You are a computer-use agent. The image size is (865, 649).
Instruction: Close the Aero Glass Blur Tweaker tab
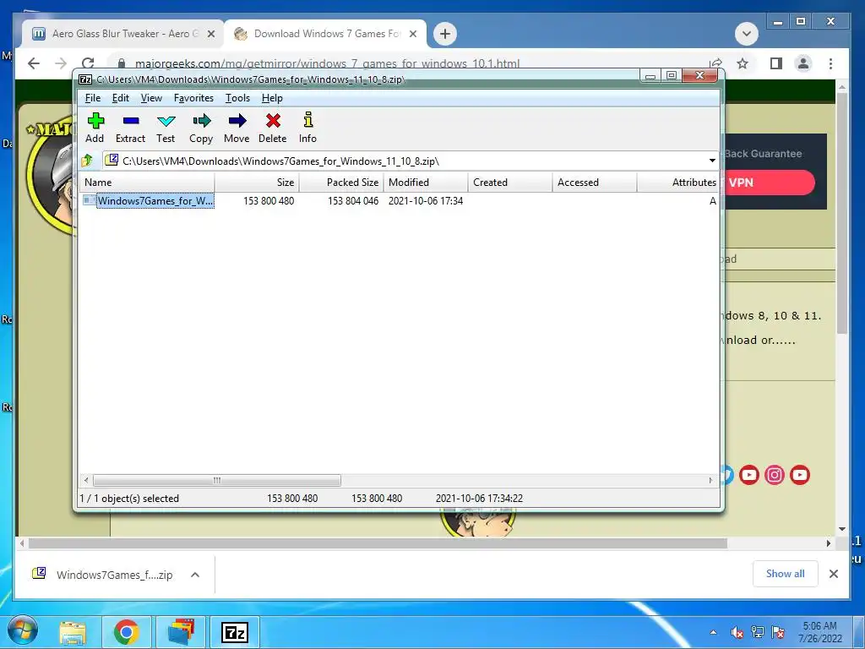tap(210, 34)
